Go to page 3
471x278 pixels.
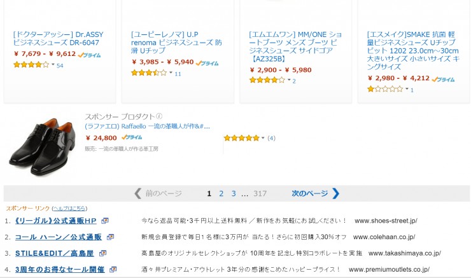[234, 193]
